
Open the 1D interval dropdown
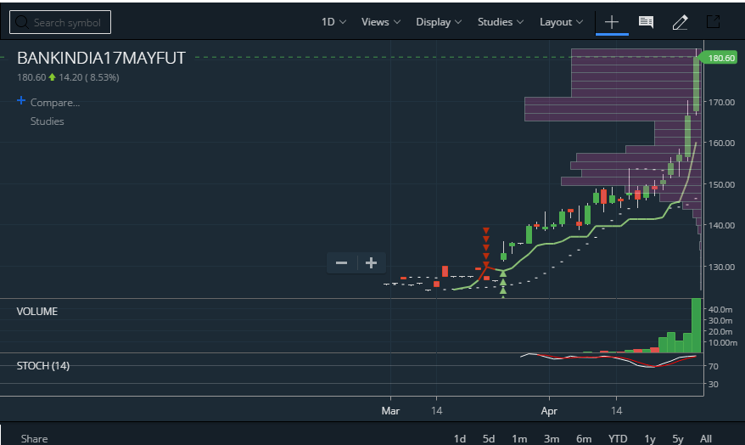(333, 22)
